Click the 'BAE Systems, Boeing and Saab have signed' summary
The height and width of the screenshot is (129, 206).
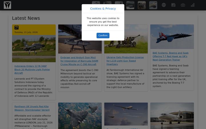(171, 76)
